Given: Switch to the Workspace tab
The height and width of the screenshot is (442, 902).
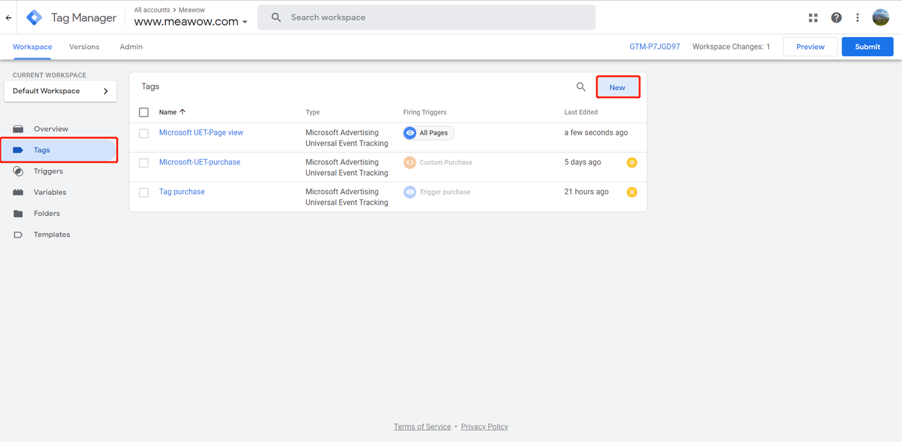Looking at the screenshot, I should tap(32, 47).
